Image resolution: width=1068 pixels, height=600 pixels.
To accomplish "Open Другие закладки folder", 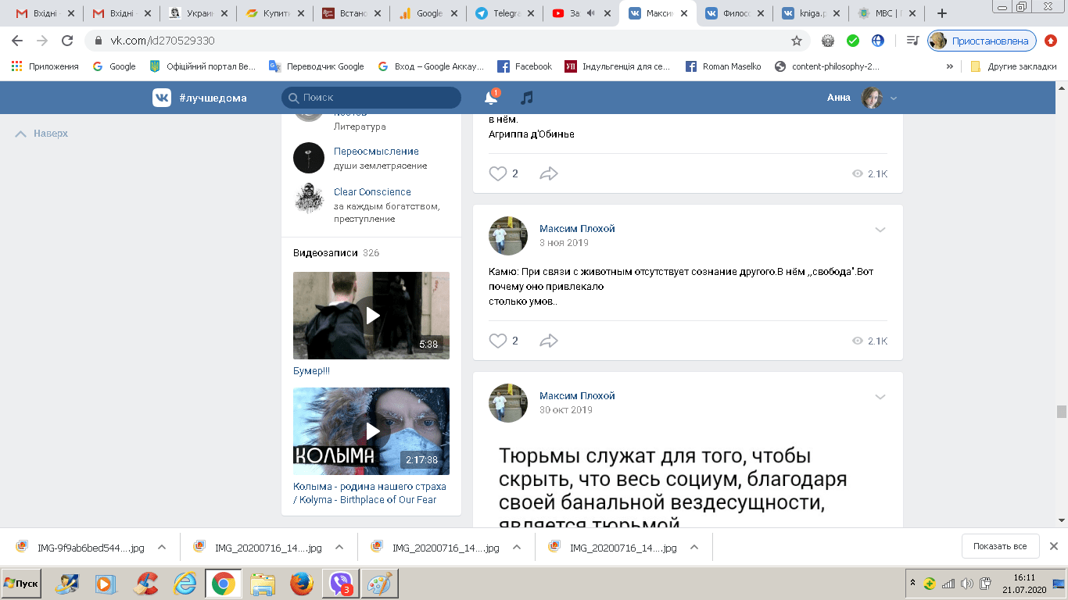I will click(x=1014, y=66).
